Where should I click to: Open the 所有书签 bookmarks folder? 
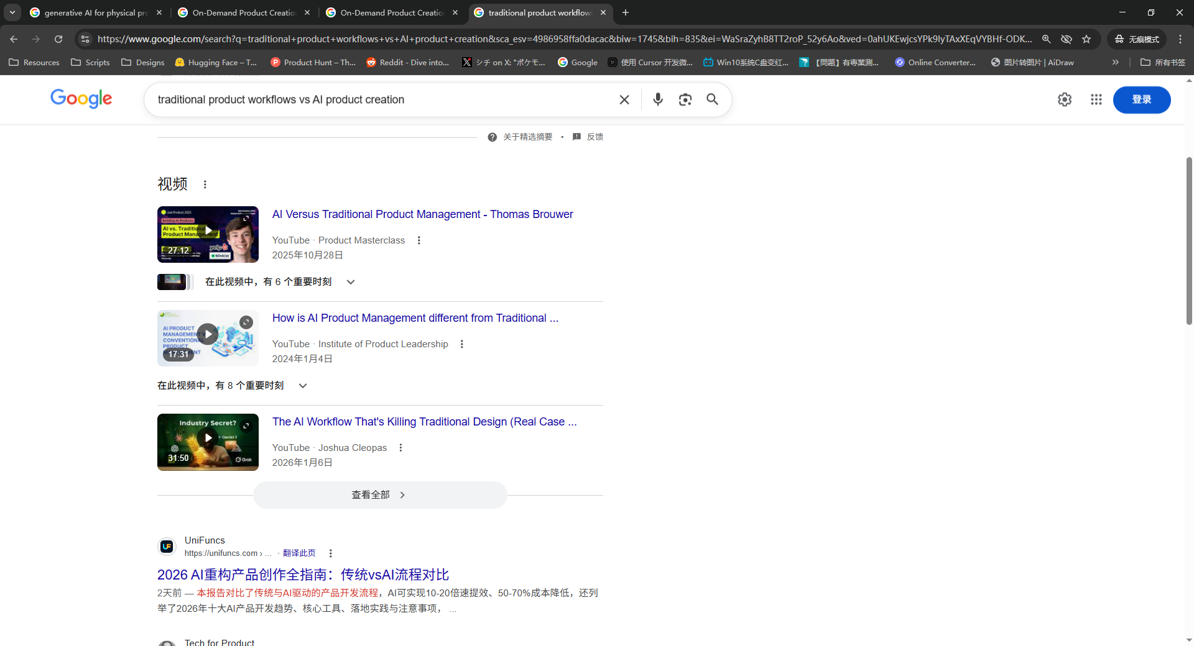tap(1162, 62)
